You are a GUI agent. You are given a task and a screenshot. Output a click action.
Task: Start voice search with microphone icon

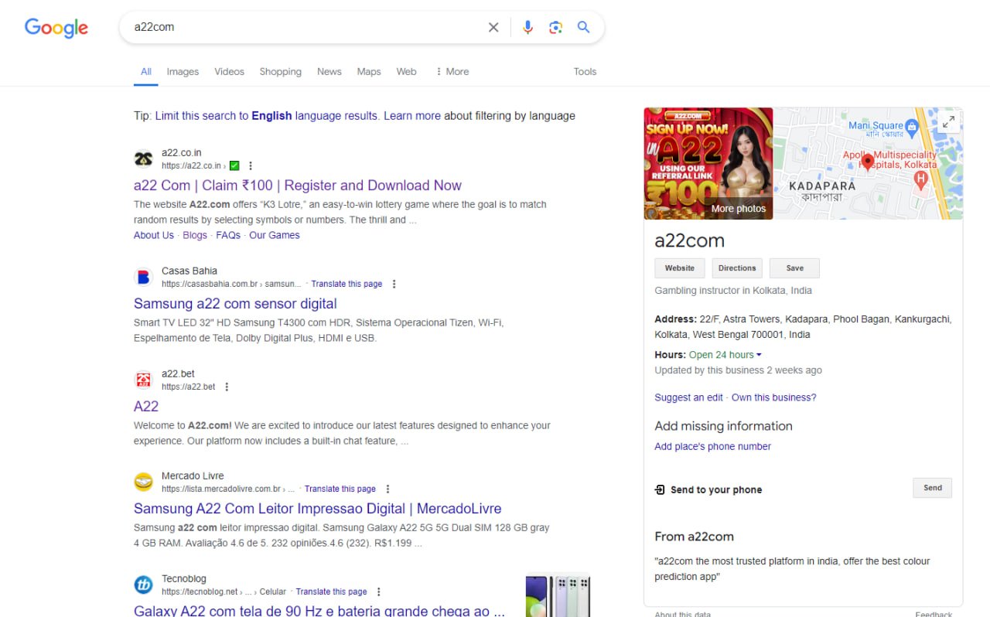coord(527,27)
